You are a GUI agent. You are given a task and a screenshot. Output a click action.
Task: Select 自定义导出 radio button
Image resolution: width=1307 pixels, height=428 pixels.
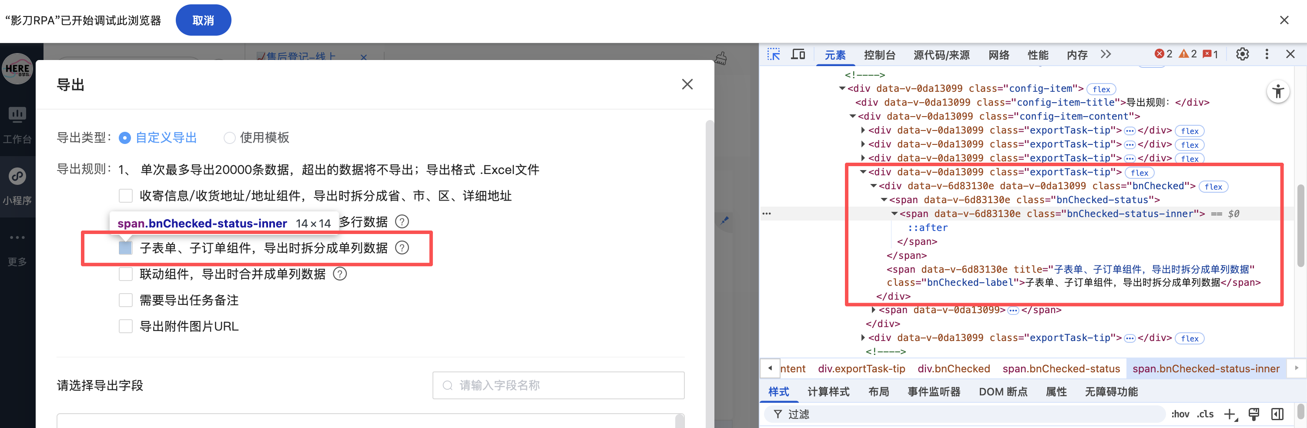[x=125, y=138]
